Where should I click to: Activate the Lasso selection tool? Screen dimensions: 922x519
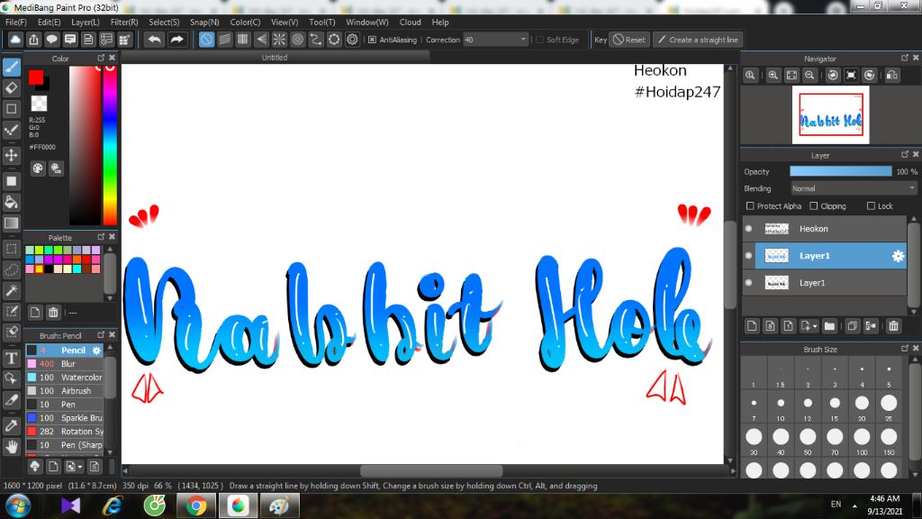click(x=12, y=269)
